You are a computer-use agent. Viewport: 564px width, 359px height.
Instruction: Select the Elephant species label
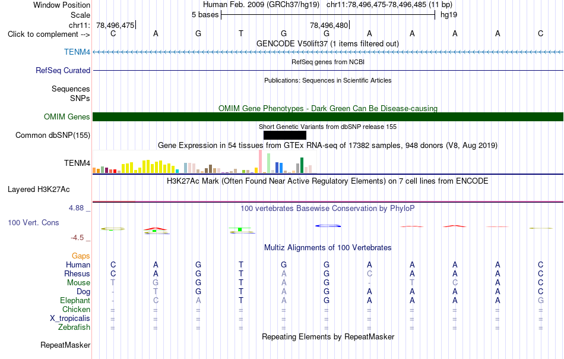click(x=75, y=300)
